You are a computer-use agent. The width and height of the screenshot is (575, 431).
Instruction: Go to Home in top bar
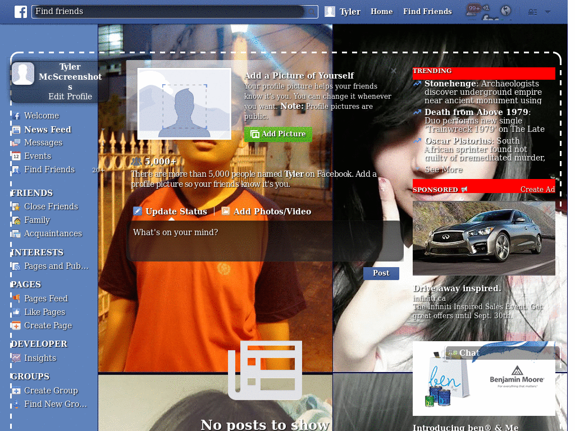(x=381, y=12)
